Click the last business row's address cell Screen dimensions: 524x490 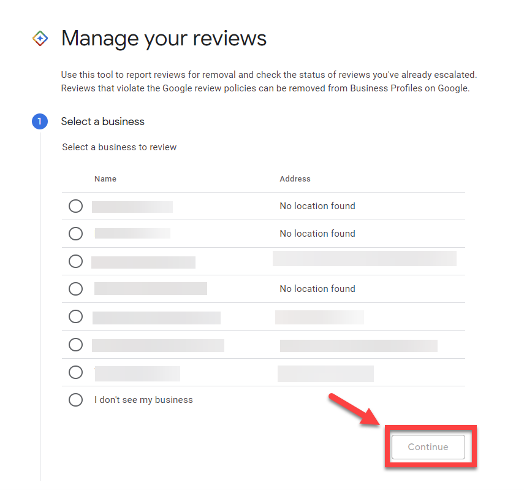coord(325,373)
